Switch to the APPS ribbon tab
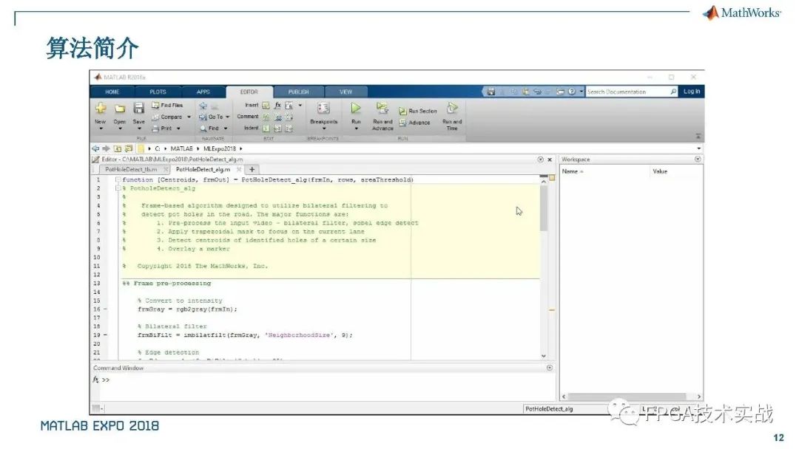Screen dimensions: 799x449 203,92
